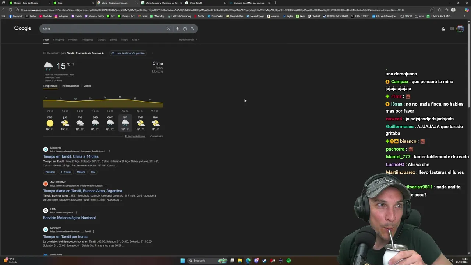Clear the search box with the X icon

point(169,28)
